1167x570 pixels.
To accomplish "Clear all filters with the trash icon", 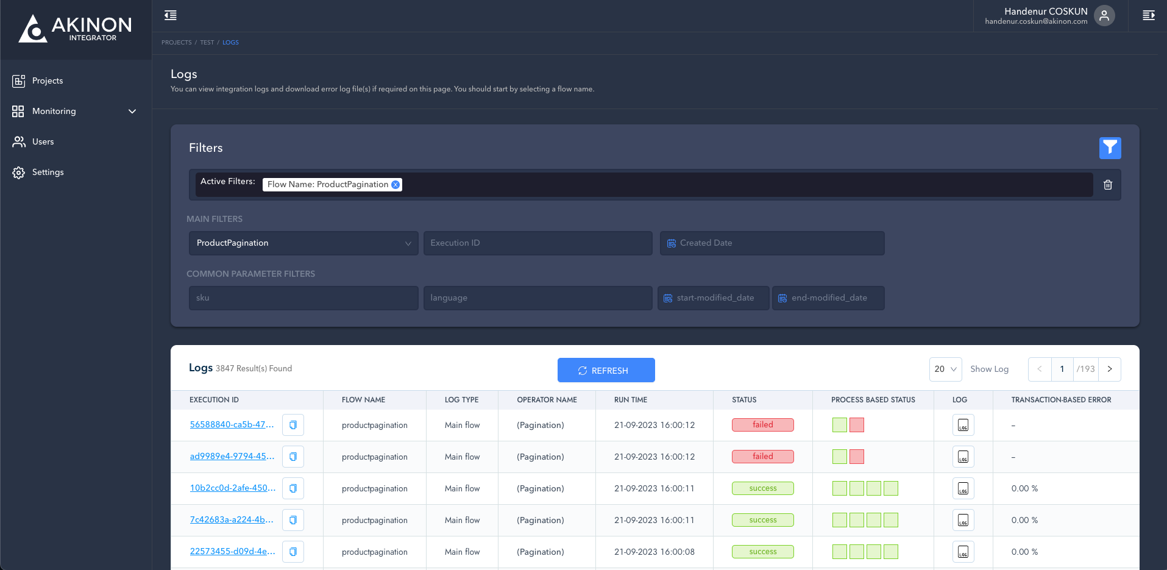I will point(1107,185).
